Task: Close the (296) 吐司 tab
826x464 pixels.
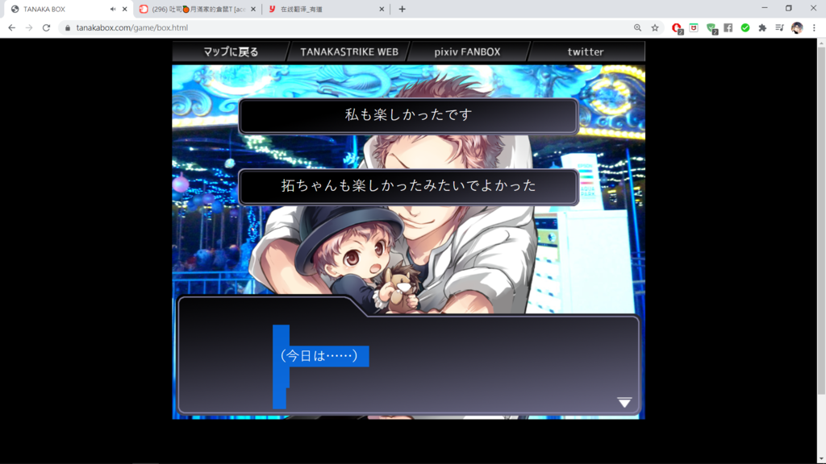Action: click(253, 9)
